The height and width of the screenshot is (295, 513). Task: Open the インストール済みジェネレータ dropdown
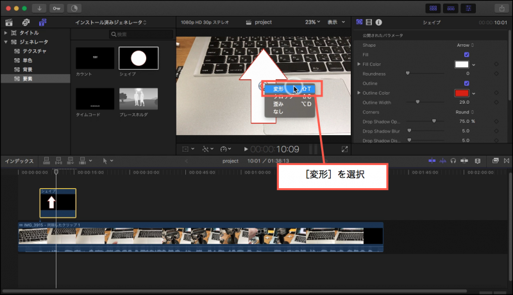point(111,22)
